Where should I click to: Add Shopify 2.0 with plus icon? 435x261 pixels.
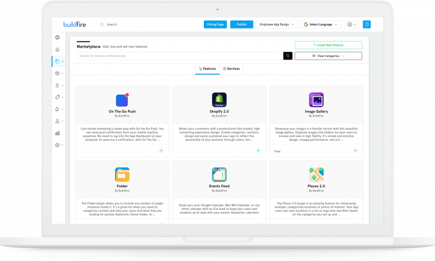[259, 151]
